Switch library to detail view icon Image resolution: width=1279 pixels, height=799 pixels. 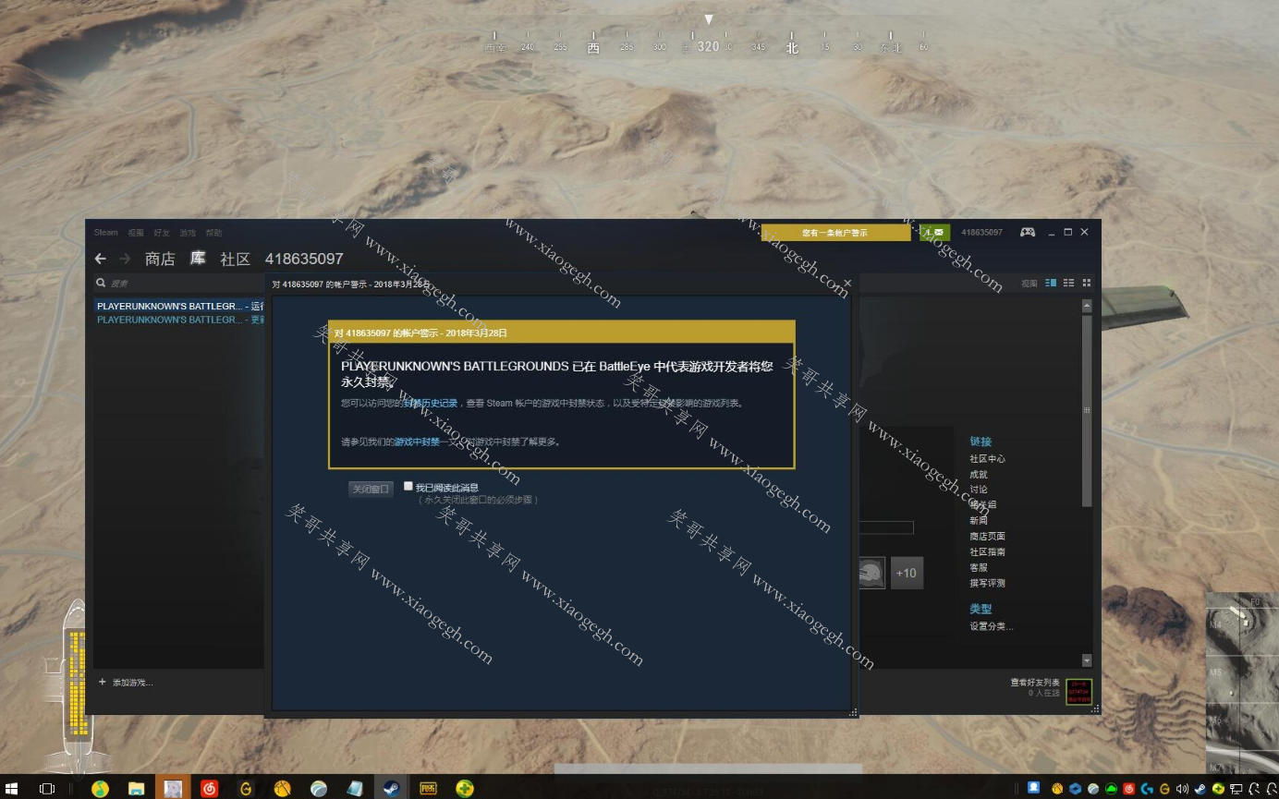click(1051, 283)
